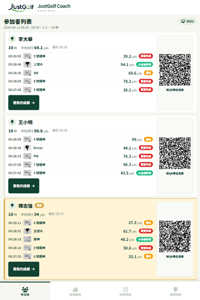Click the club icon in the 09:27:59 row
Image resolution: width=200 pixels, height=300 pixels.
tap(27, 164)
